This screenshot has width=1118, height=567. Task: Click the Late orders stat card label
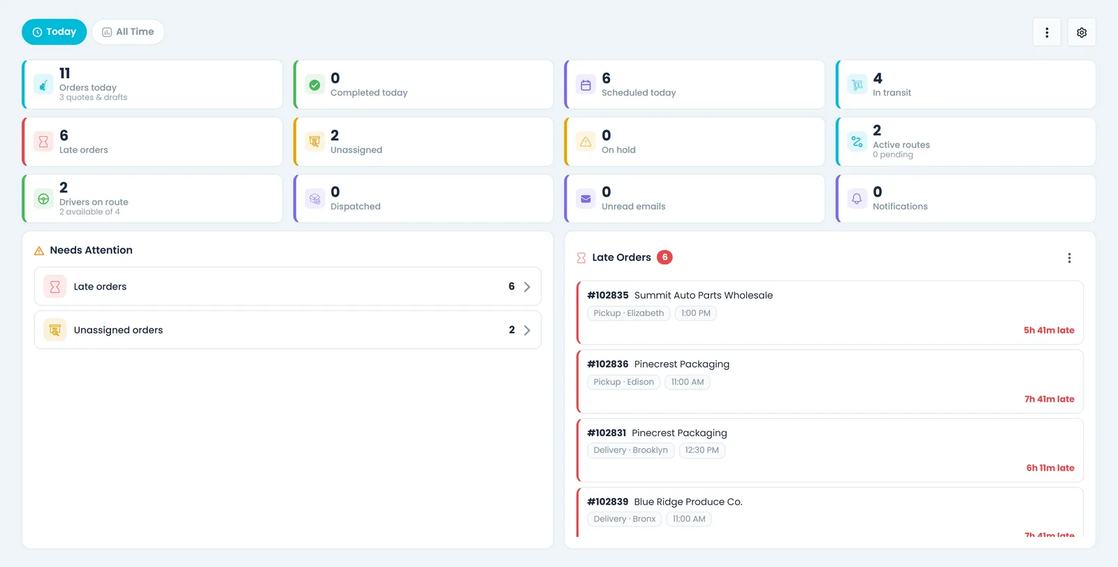click(x=84, y=150)
